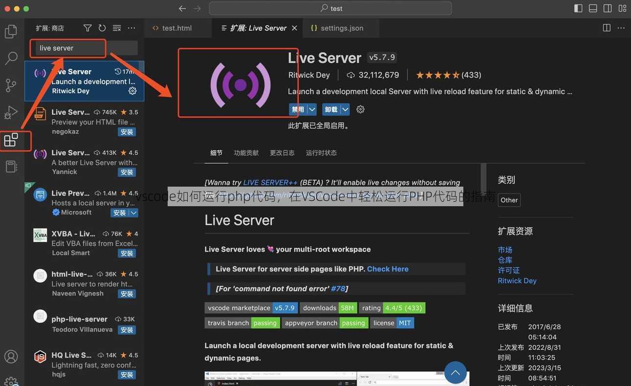The width and height of the screenshot is (631, 386).
Task: Open Source Control view
Action: (x=11, y=85)
